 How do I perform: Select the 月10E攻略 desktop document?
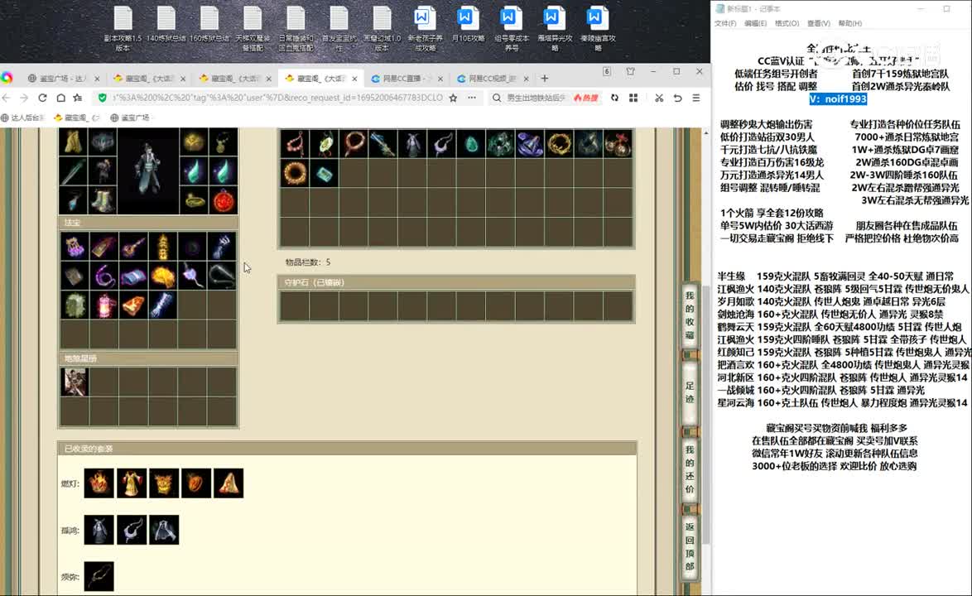468,25
